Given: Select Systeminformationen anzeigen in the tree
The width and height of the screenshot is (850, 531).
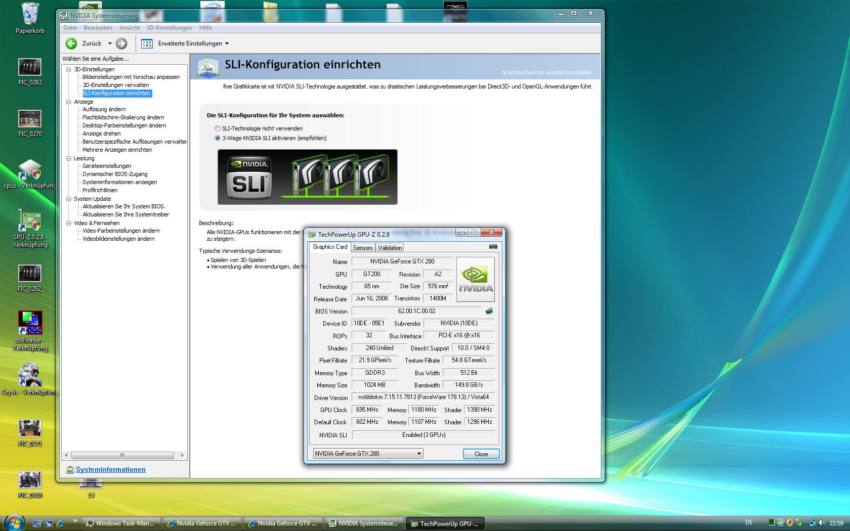Looking at the screenshot, I should [120, 182].
